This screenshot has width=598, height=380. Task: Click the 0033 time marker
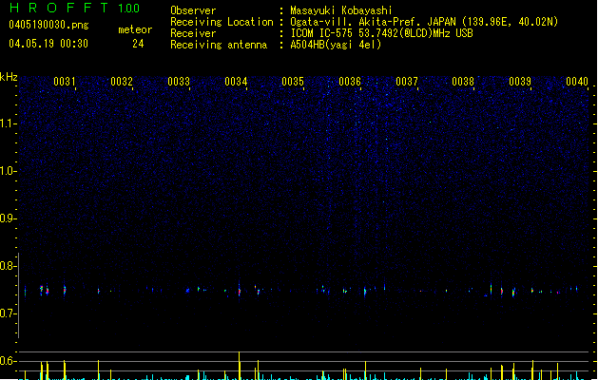(x=179, y=82)
